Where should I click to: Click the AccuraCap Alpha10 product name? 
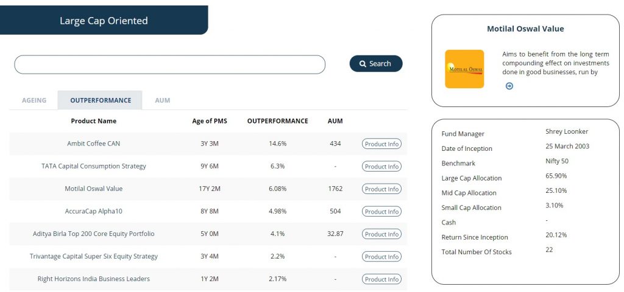[93, 211]
